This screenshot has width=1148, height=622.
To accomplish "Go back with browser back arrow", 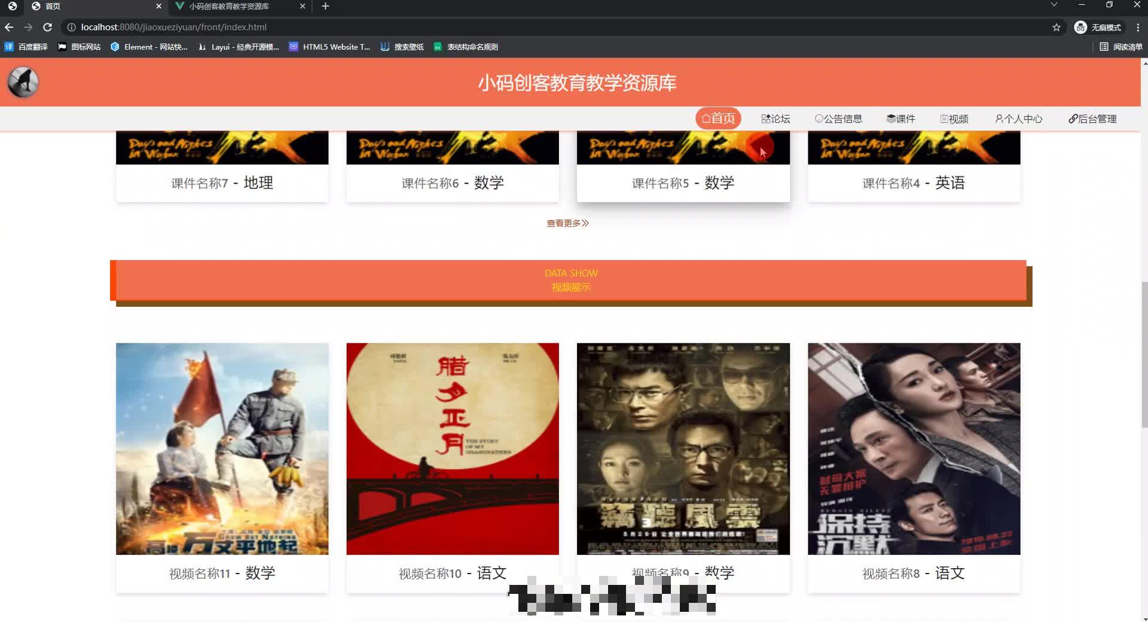I will 9,28.
